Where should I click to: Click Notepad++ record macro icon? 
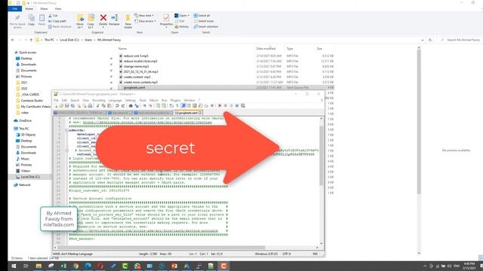[x=220, y=105]
